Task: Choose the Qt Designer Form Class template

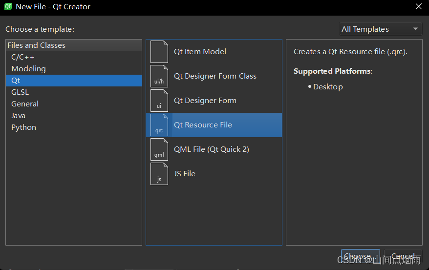Action: pos(214,76)
